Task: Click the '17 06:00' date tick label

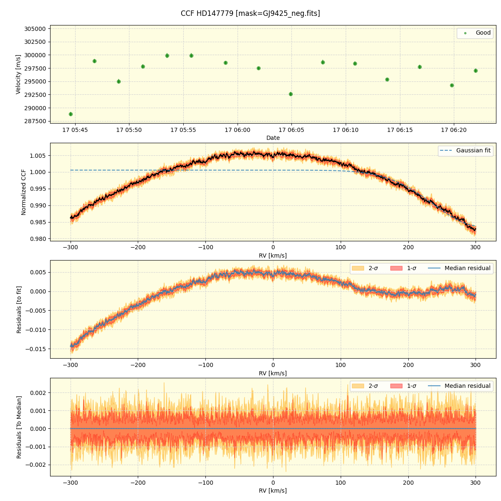Action: (238, 130)
